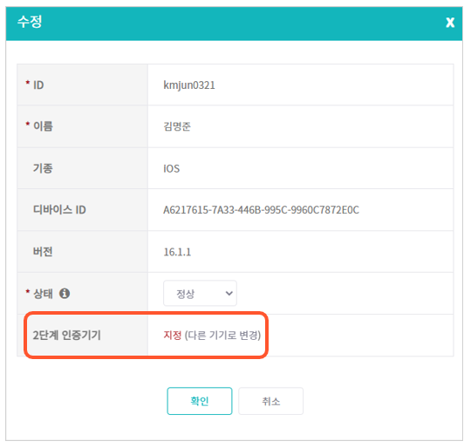Click the 디바이스 ID field label
This screenshot has height=448, width=464.
(59, 210)
